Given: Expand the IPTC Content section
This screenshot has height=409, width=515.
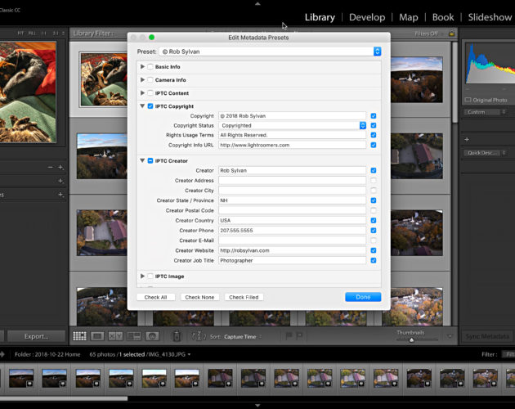Looking at the screenshot, I should (x=142, y=92).
